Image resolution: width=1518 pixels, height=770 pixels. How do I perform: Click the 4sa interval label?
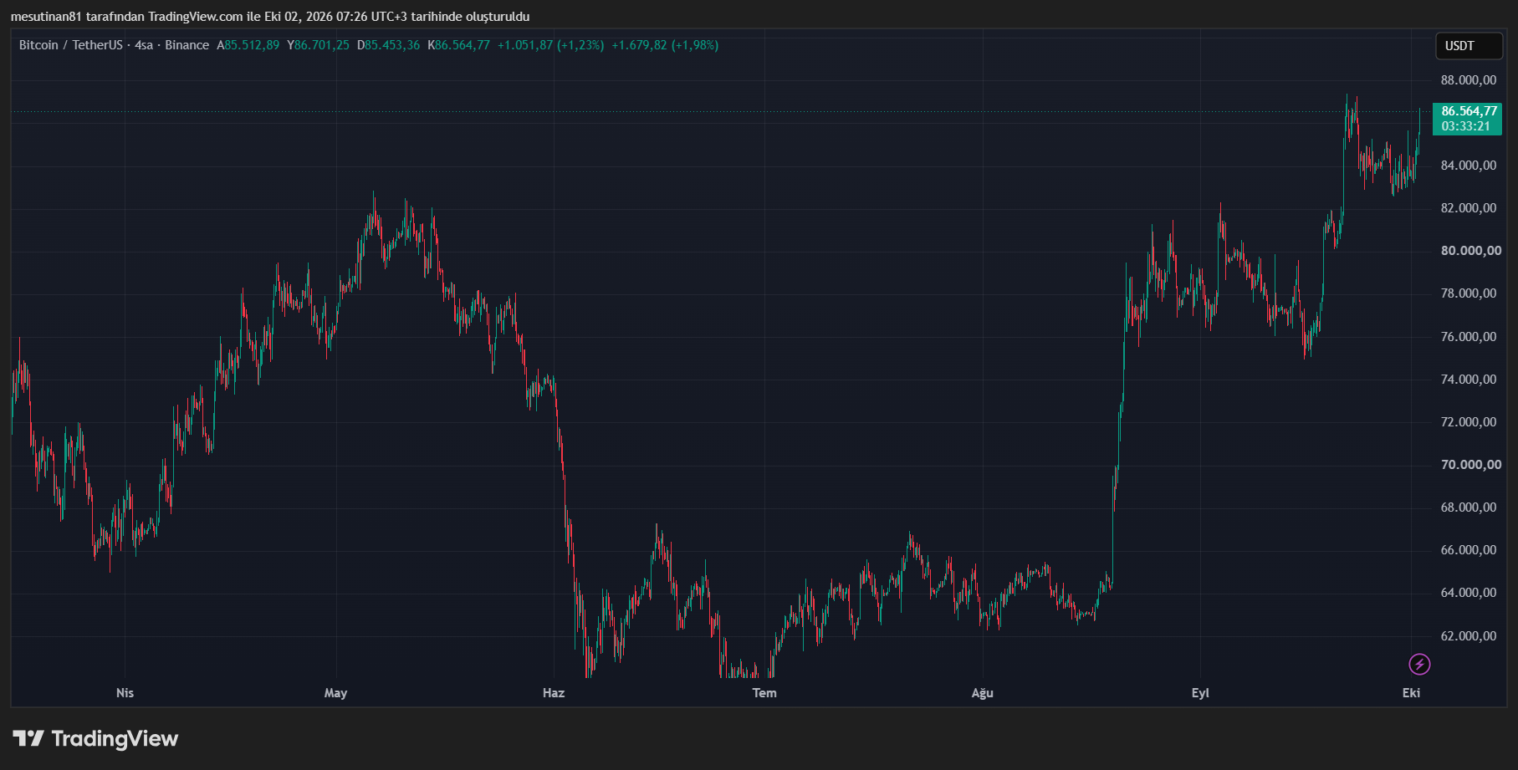144,45
